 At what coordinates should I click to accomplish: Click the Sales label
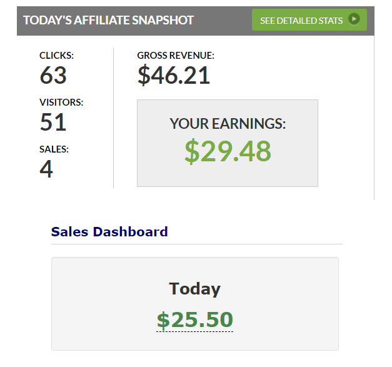click(54, 149)
